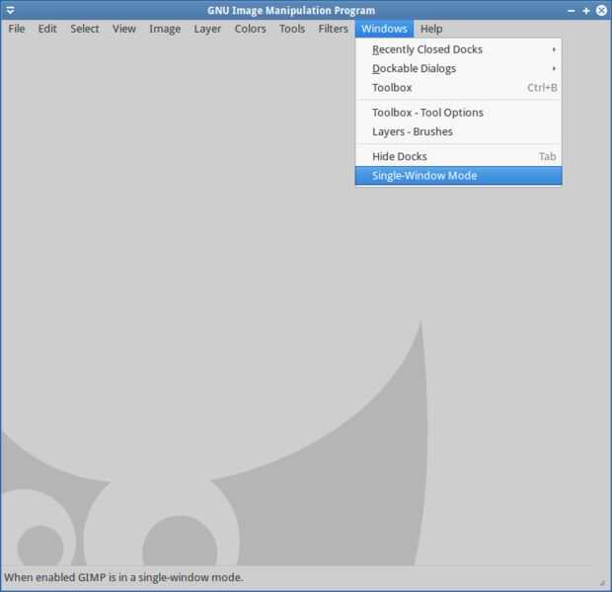Expand Recently Closed Docks submenu

click(x=459, y=49)
